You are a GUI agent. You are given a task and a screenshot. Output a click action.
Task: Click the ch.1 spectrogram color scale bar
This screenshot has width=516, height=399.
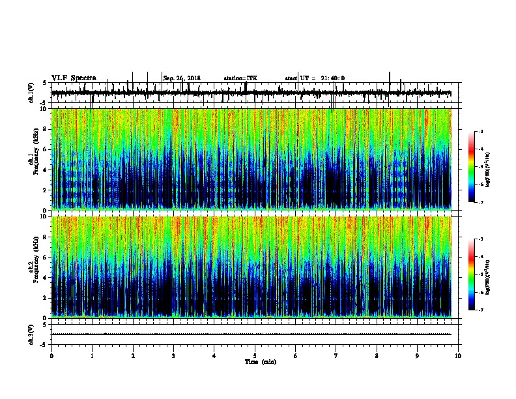click(472, 167)
